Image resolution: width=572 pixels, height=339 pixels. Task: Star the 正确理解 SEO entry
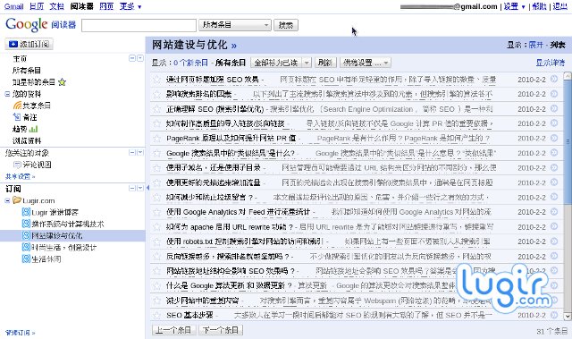point(157,109)
